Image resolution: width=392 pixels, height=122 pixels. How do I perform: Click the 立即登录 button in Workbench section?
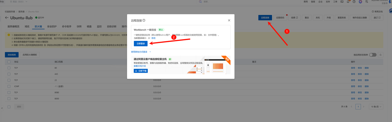pyautogui.click(x=141, y=44)
